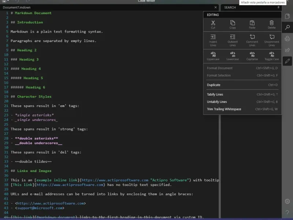
Task: Select Duplicate from the editing menu
Action: (x=214, y=85)
